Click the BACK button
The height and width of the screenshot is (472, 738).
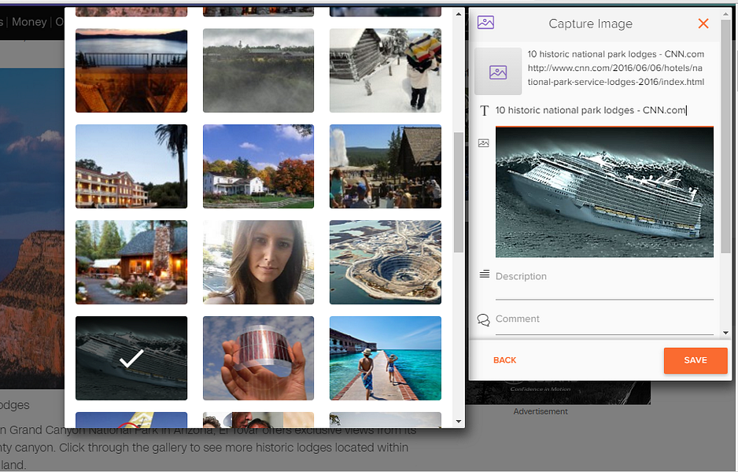point(504,360)
